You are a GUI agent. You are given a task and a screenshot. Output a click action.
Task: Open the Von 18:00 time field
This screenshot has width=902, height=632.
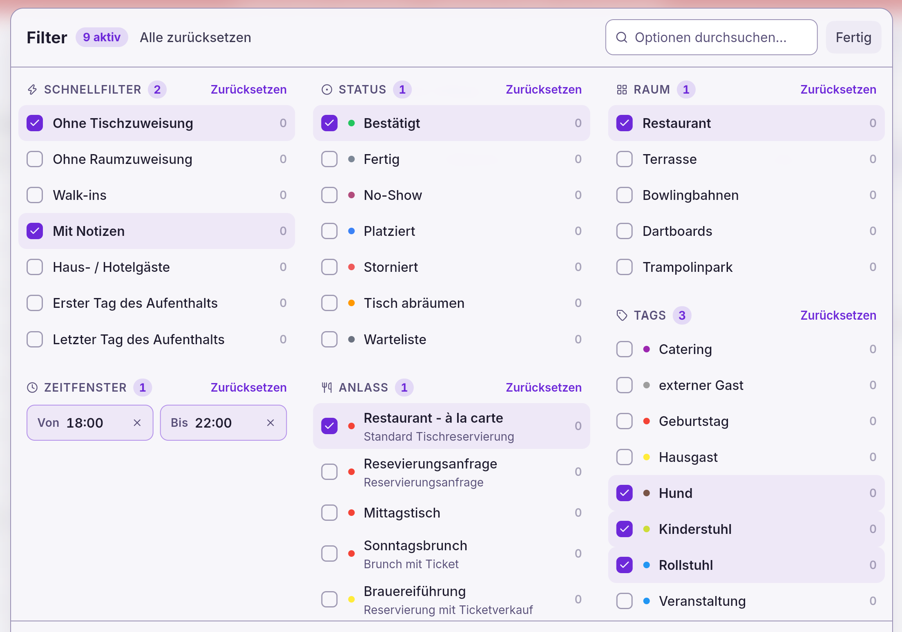(90, 423)
